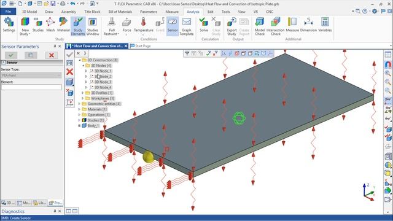Open the Measure tool
This screenshot has width=393, height=221.
click(292, 25)
